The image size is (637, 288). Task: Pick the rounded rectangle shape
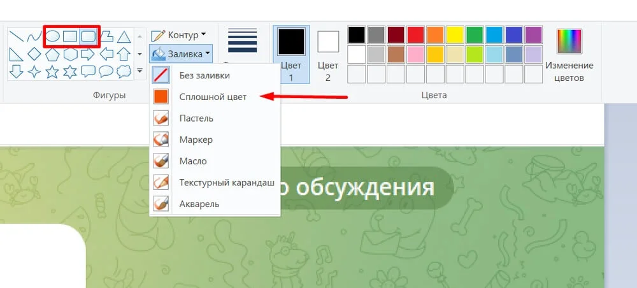tap(88, 36)
